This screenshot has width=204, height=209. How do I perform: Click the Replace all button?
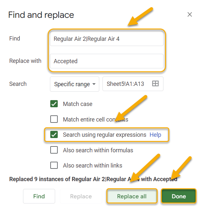point(132,196)
